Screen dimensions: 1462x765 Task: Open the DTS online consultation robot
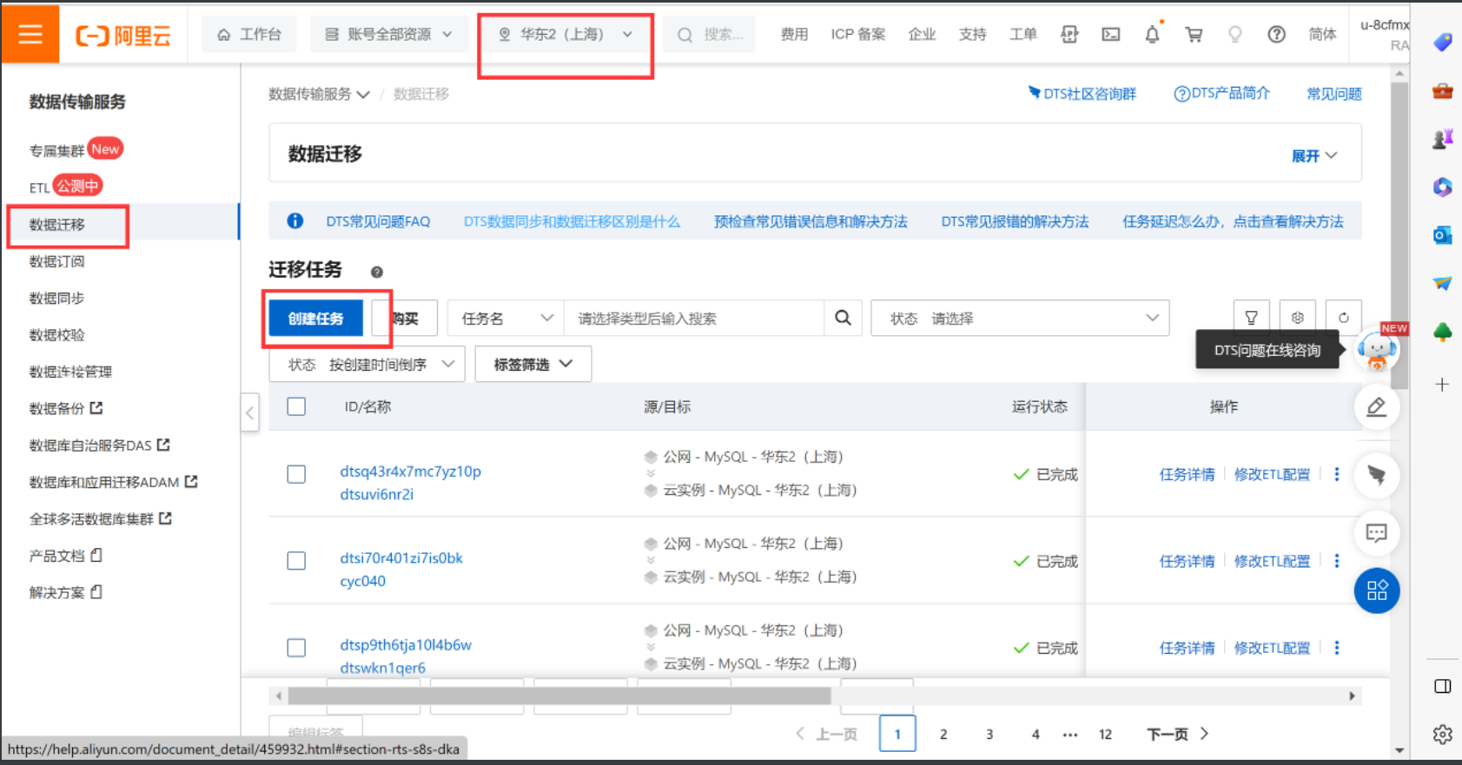click(1378, 350)
